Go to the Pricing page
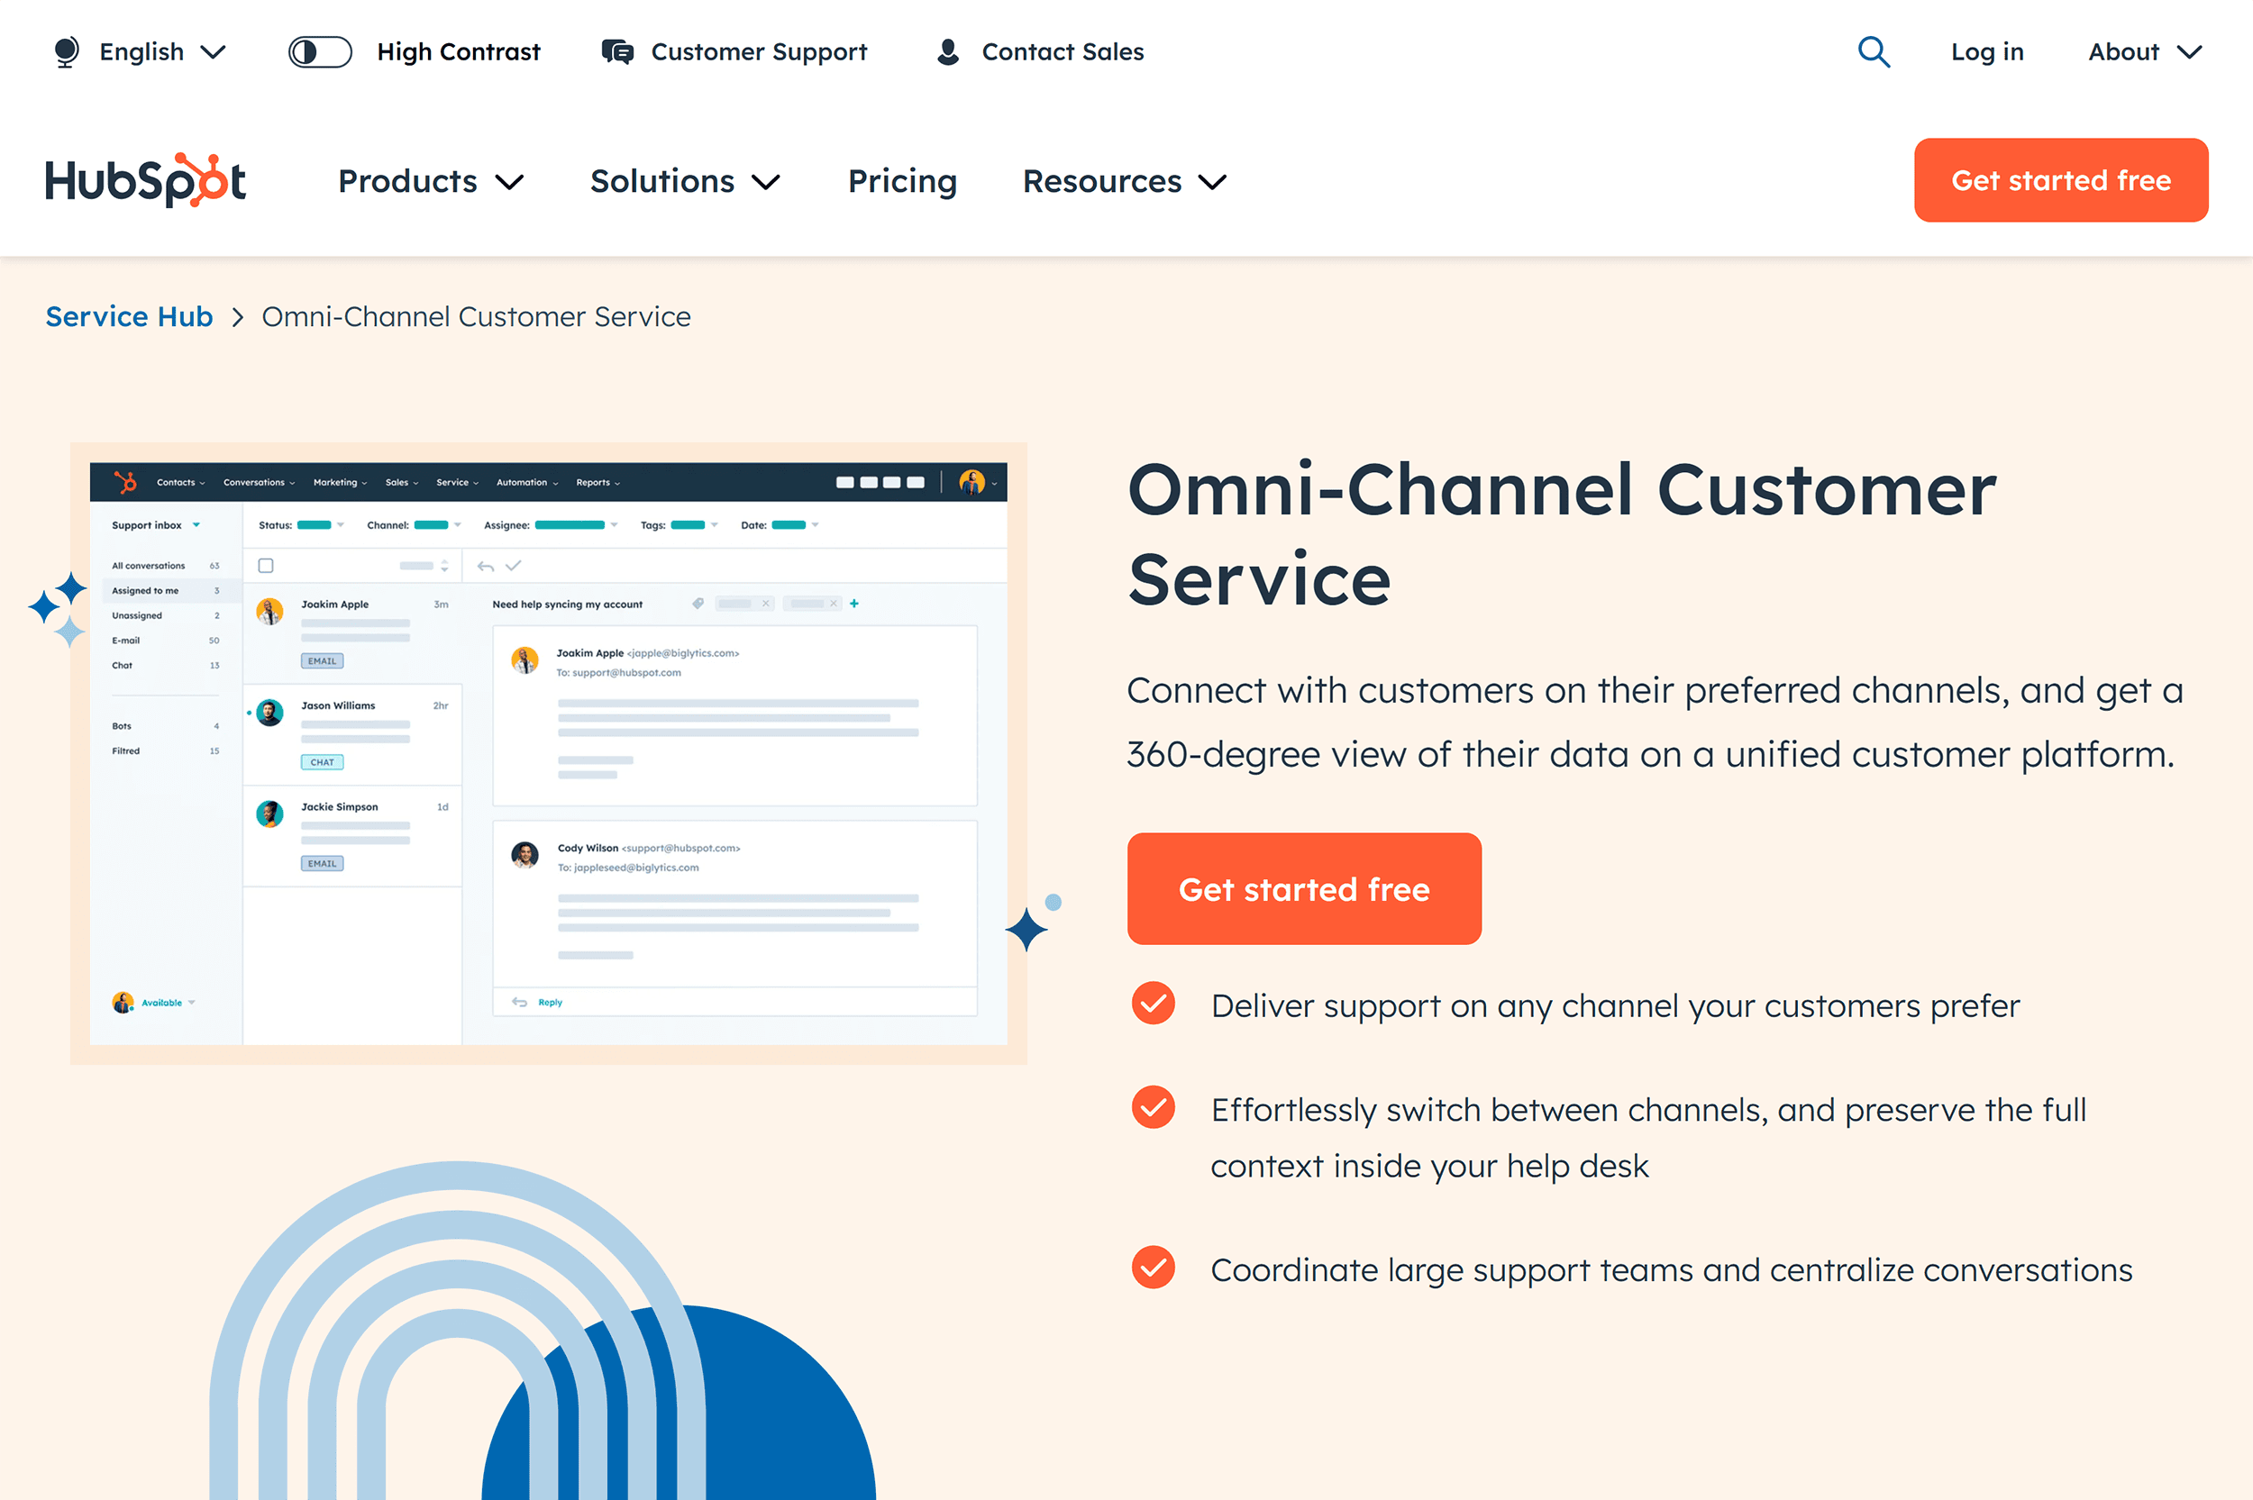2253x1500 pixels. coord(902,181)
